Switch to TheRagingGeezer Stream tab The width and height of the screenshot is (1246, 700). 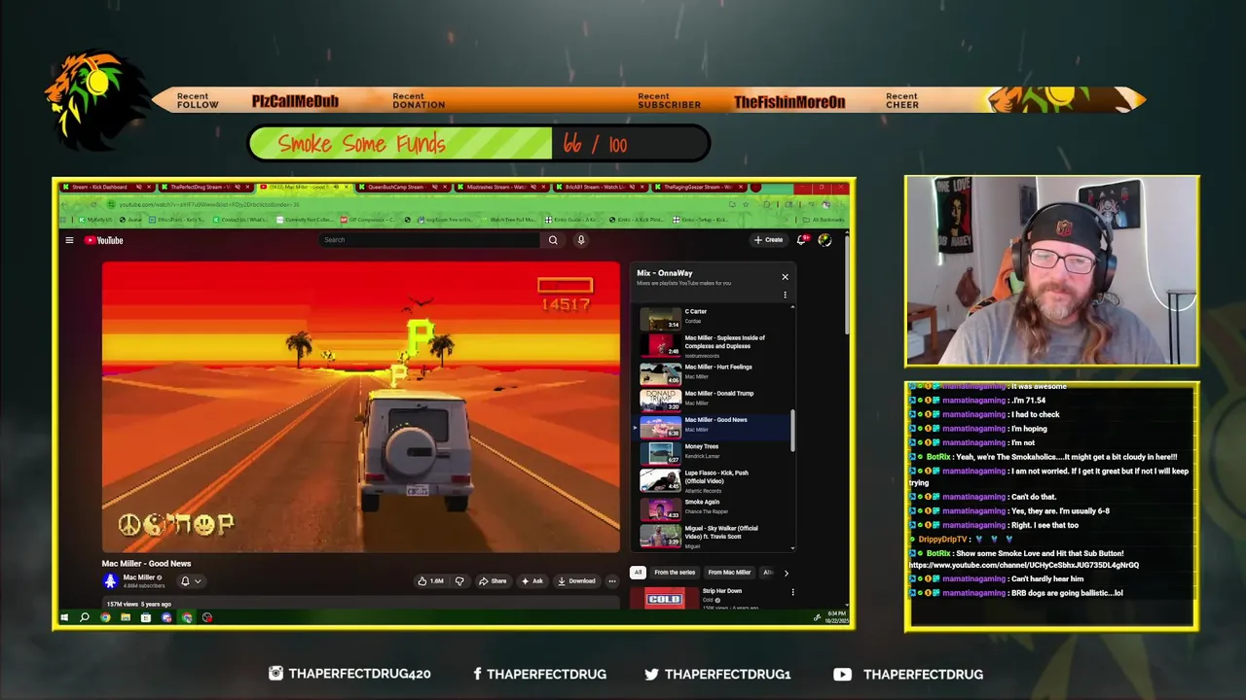tap(701, 187)
